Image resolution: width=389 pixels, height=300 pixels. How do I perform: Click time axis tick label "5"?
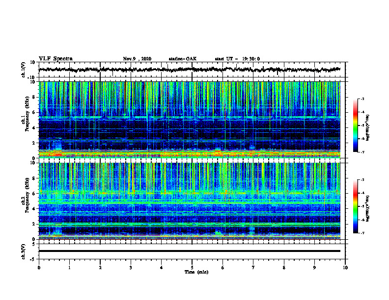coord(192,268)
